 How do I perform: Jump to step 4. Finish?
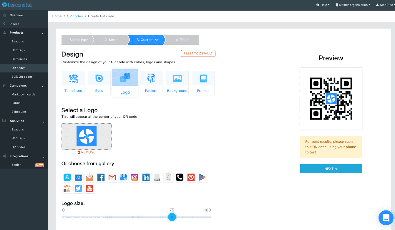point(182,40)
